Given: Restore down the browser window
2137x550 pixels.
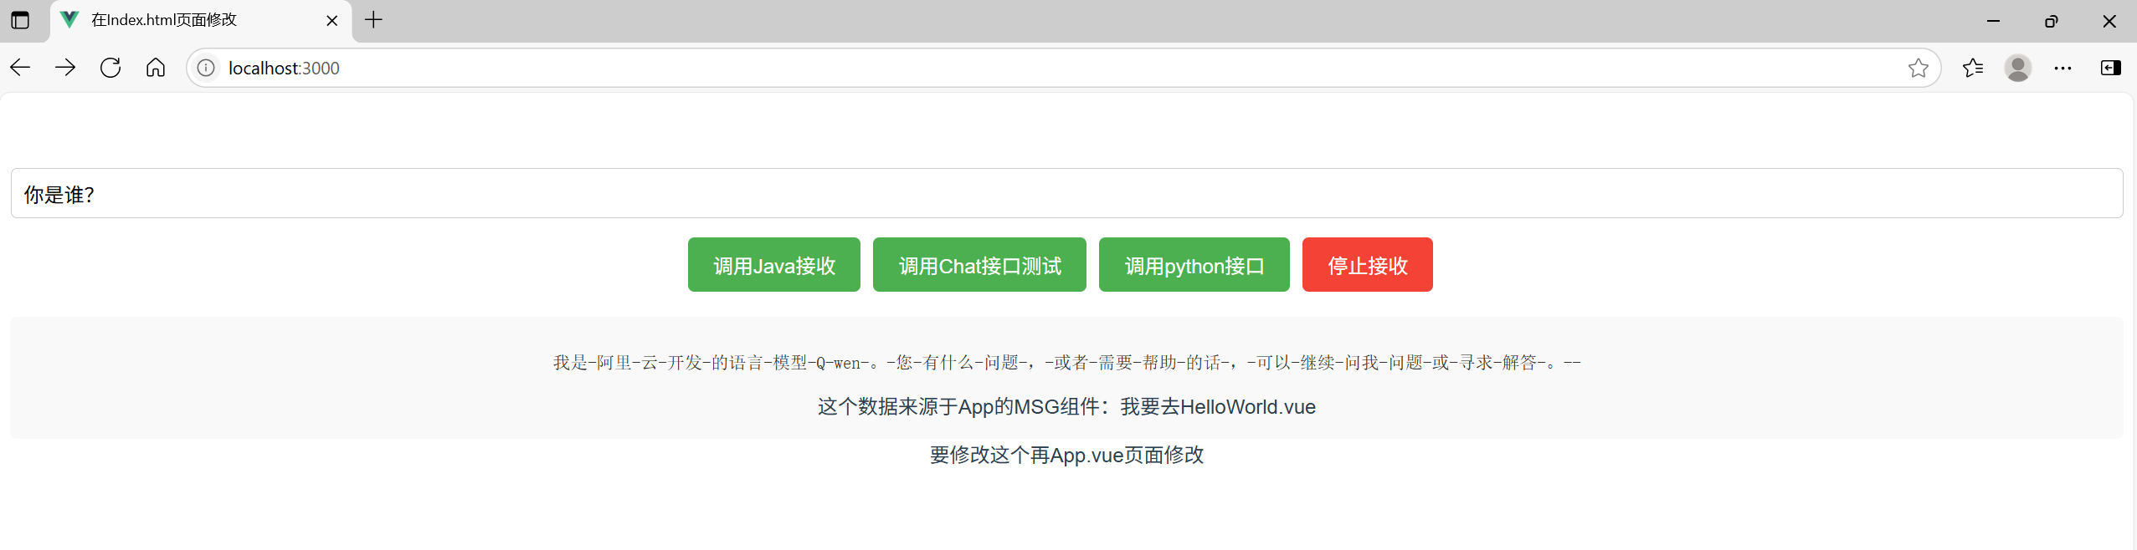Looking at the screenshot, I should (x=2051, y=21).
